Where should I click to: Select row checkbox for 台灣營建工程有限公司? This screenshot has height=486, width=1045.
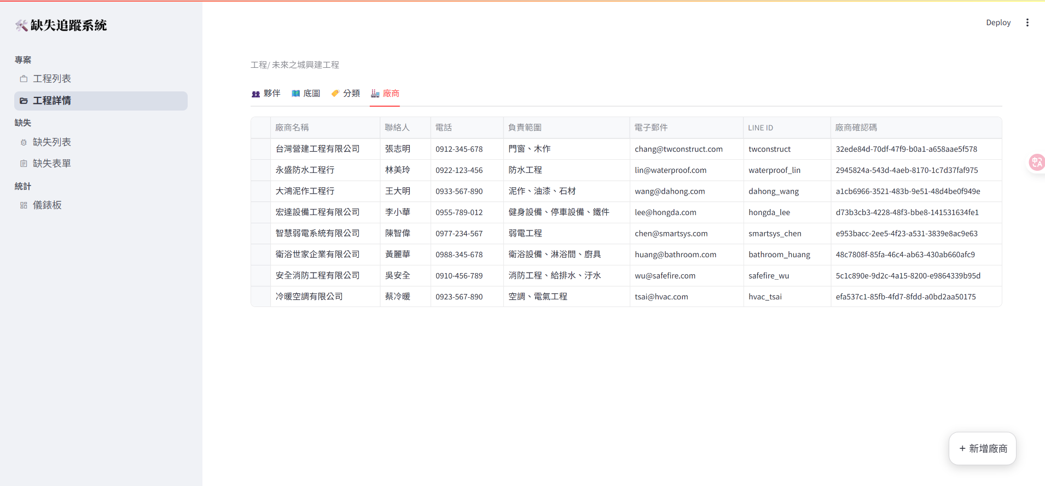pyautogui.click(x=260, y=149)
